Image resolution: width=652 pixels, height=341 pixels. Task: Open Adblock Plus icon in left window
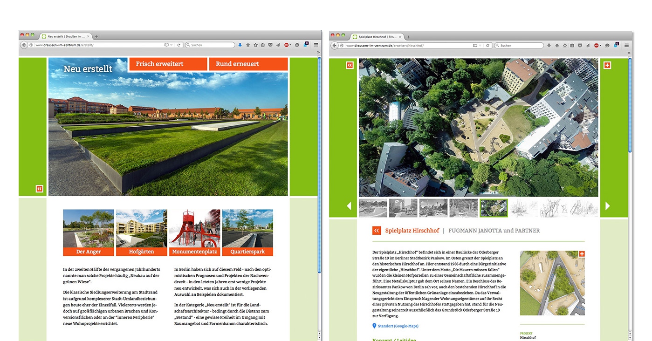point(286,45)
